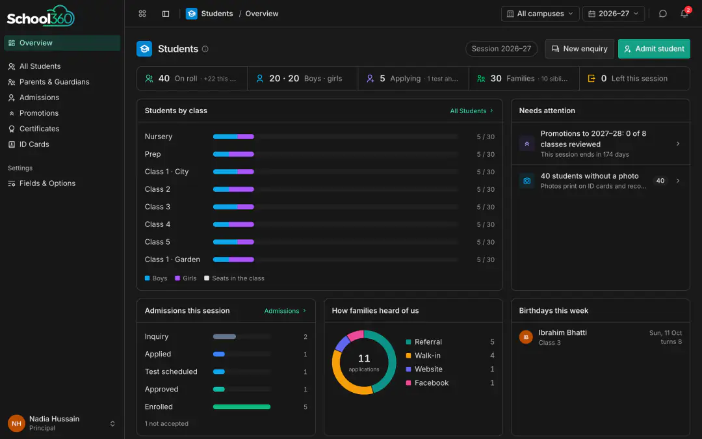Open Parents & Guardians in the sidebar
Viewport: 702px width, 439px height.
click(62, 82)
